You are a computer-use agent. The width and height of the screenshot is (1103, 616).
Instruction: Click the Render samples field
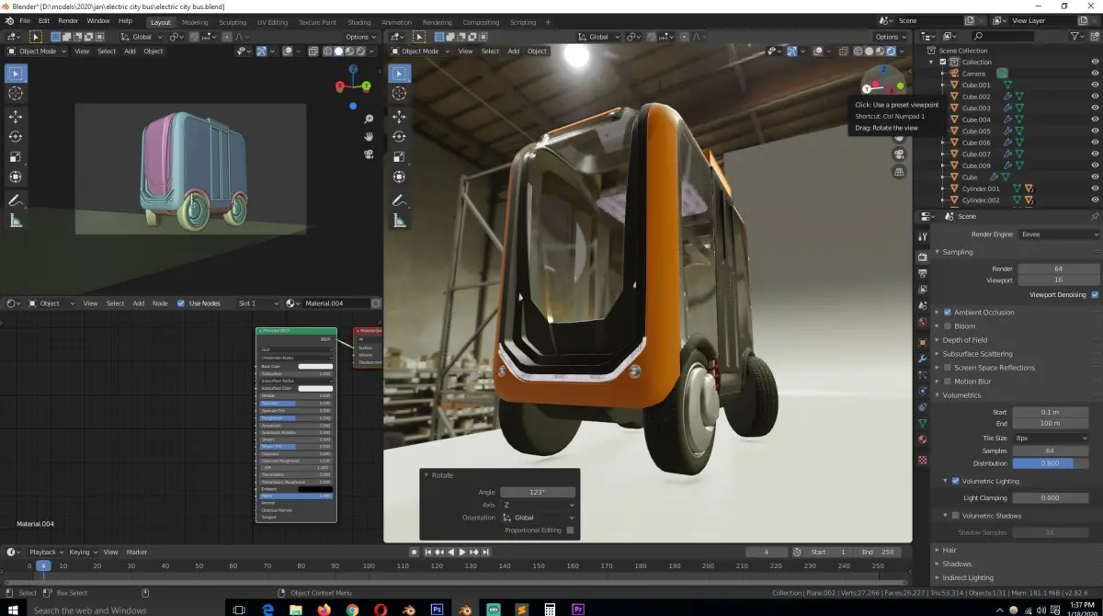[1057, 268]
